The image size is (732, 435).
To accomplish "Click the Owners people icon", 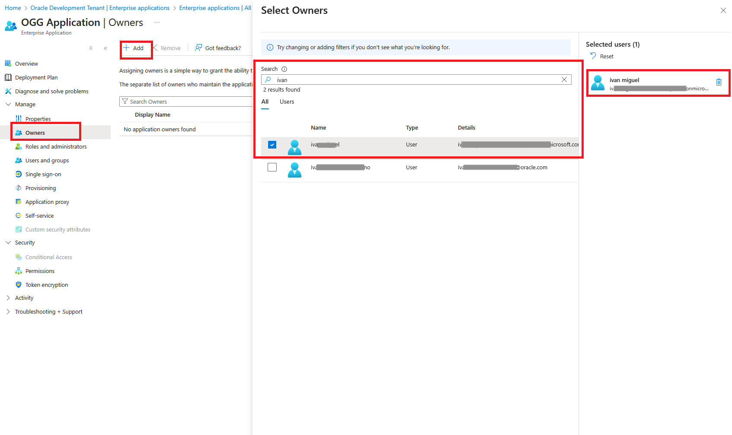I will click(x=19, y=133).
